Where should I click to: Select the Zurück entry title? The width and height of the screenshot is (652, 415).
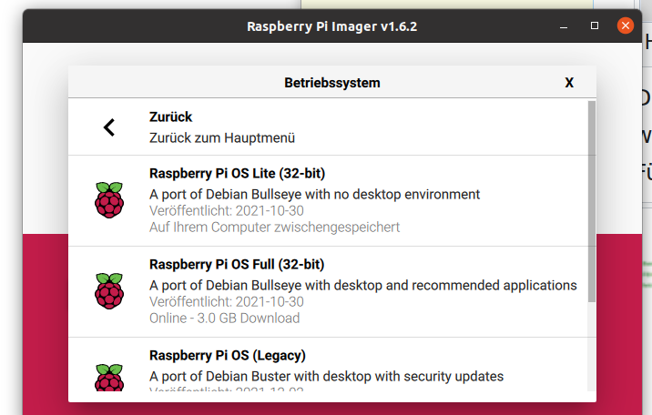point(171,117)
